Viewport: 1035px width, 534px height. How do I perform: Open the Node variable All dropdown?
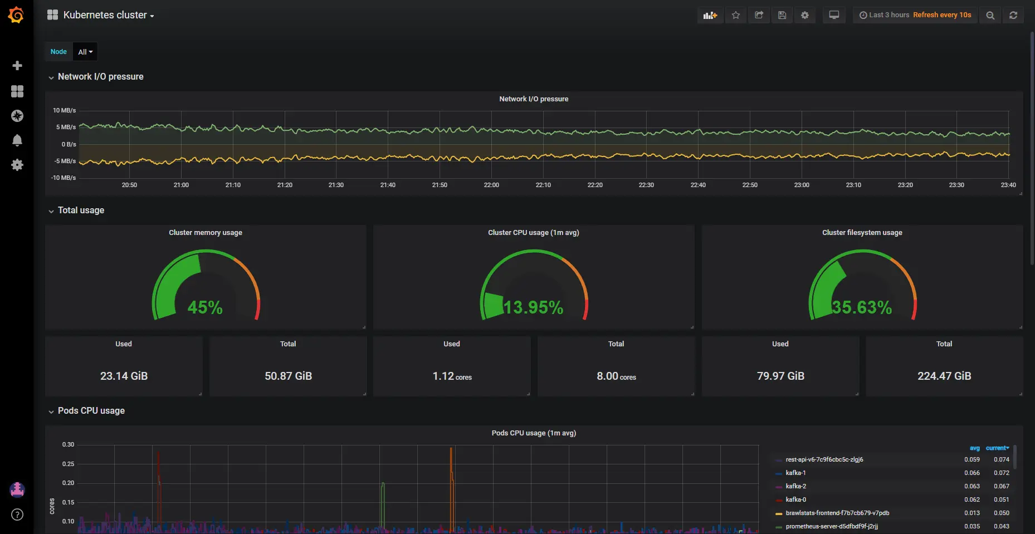pyautogui.click(x=85, y=52)
